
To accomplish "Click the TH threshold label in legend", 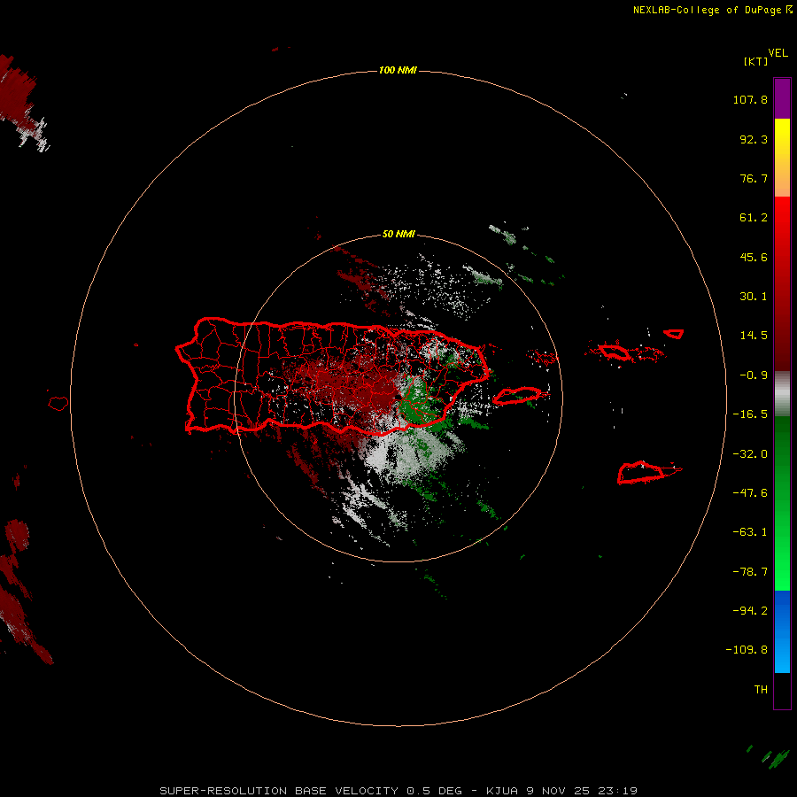I will click(761, 690).
